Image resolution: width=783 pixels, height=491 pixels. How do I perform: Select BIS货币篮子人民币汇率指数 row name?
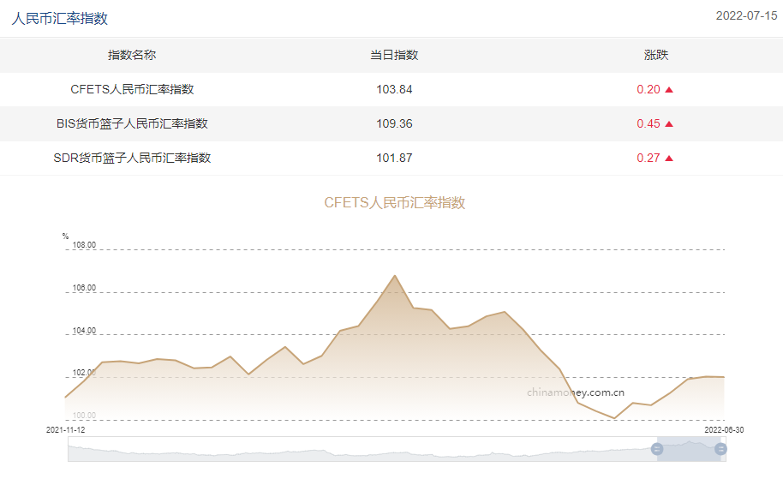tap(132, 123)
